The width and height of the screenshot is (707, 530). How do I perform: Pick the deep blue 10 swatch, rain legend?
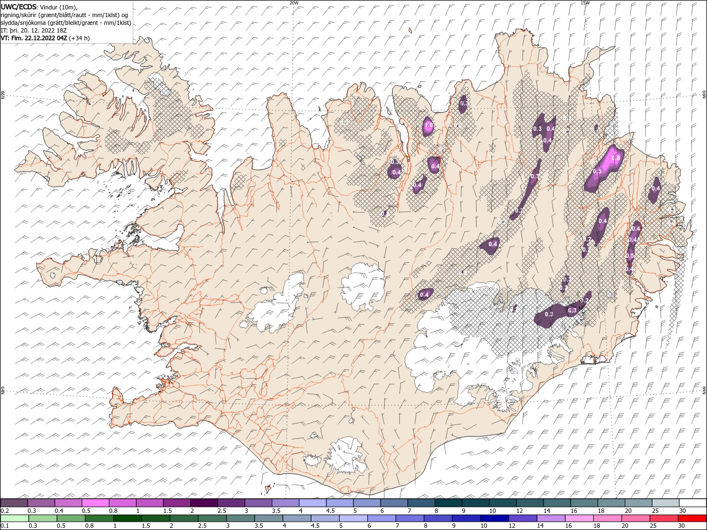point(494,518)
